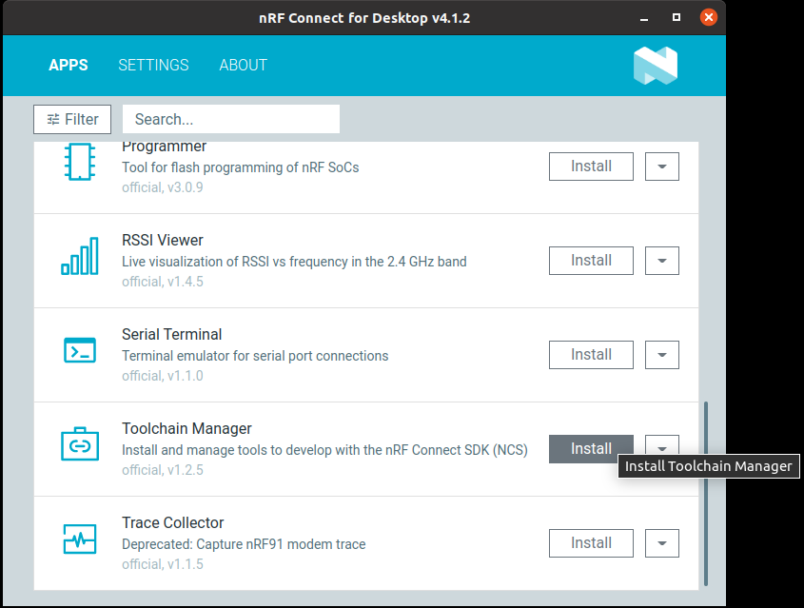Click the RSSI Viewer bar chart icon
This screenshot has height=608, width=804.
tap(80, 256)
